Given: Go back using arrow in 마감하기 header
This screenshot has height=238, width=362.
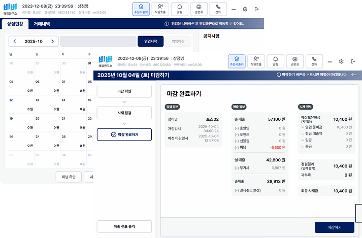Looking at the screenshot, I should pos(353,75).
